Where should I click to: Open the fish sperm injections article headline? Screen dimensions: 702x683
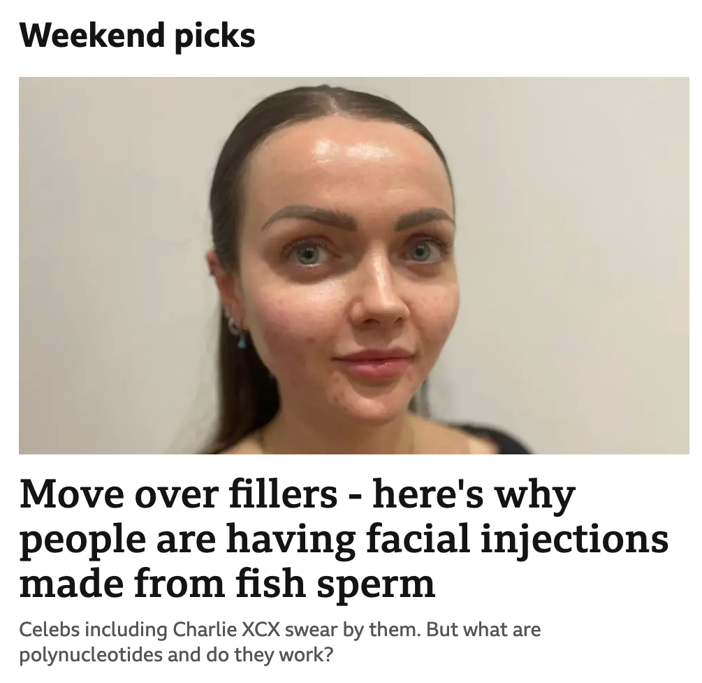(342, 539)
